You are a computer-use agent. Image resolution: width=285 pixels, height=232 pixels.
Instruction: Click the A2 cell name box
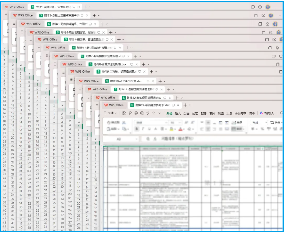click(119, 139)
